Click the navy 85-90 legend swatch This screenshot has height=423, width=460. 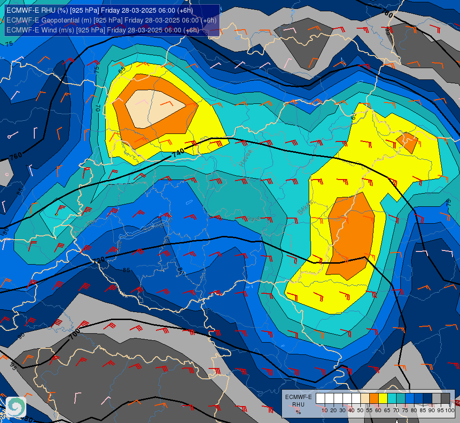[x=428, y=399]
